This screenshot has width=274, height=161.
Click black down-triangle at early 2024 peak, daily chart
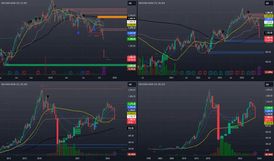55,7
